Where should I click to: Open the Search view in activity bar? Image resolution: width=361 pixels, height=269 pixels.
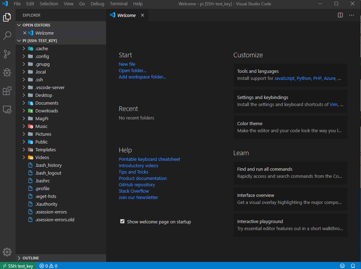click(7, 36)
